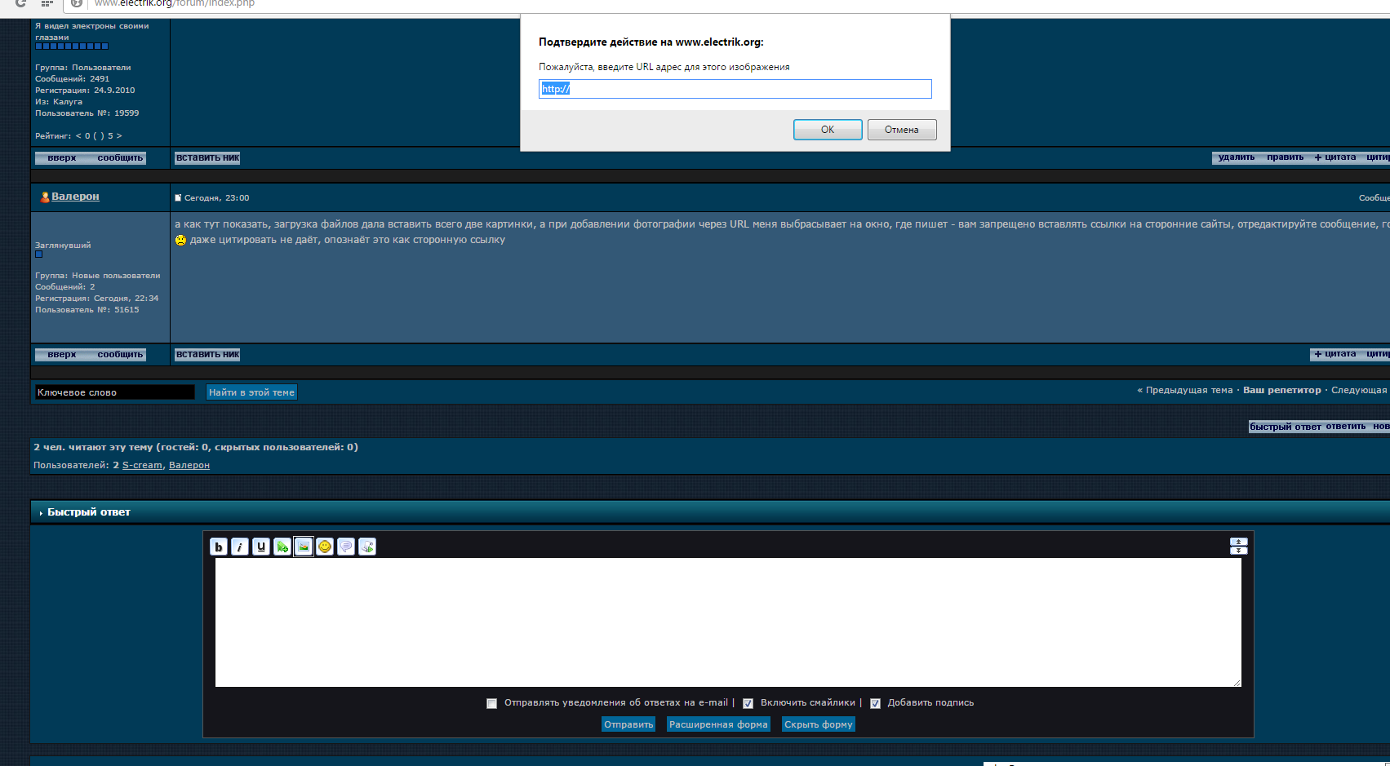1390x766 pixels.
Task: Open the smiley emoticon picker icon
Action: (x=325, y=547)
